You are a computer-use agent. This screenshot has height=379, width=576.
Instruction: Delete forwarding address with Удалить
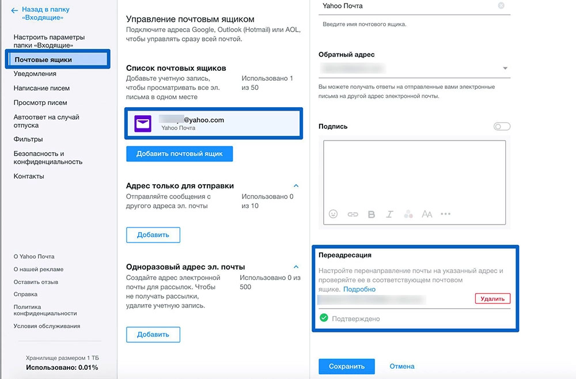pyautogui.click(x=492, y=298)
